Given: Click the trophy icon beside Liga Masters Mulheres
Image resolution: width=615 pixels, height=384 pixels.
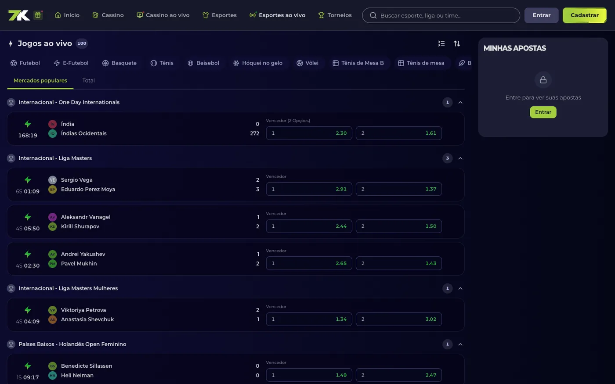Looking at the screenshot, I should coord(11,288).
